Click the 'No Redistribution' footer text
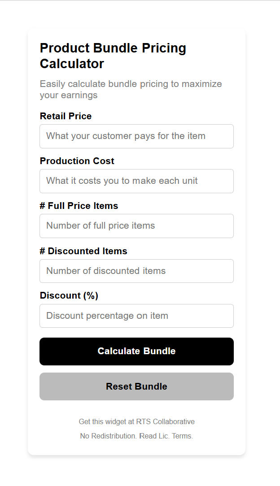 108,436
